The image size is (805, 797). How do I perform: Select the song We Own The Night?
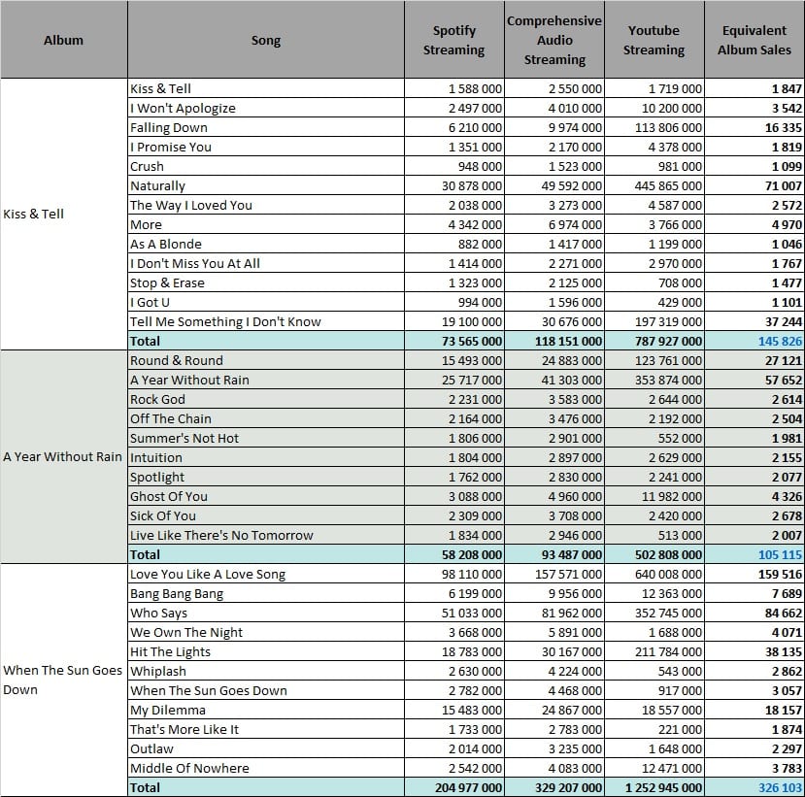(x=266, y=632)
